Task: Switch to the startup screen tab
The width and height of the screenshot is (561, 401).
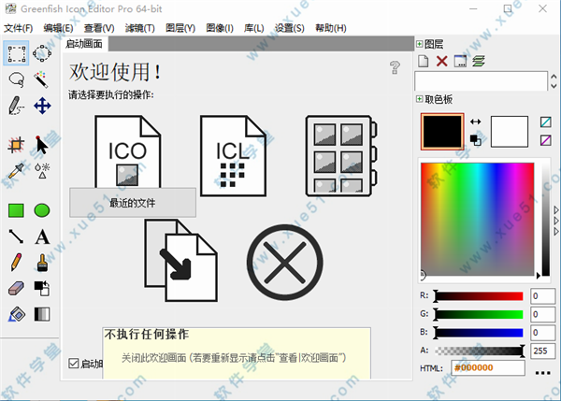Action: click(84, 44)
